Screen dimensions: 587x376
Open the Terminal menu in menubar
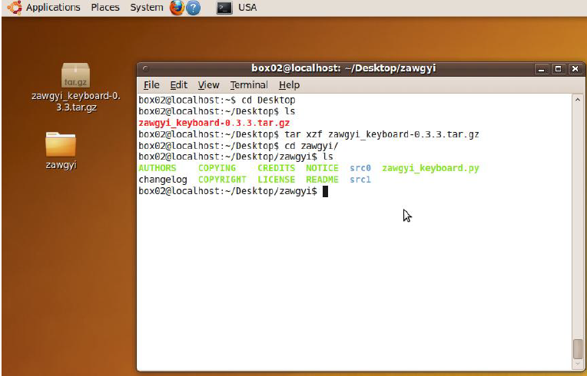tap(249, 85)
